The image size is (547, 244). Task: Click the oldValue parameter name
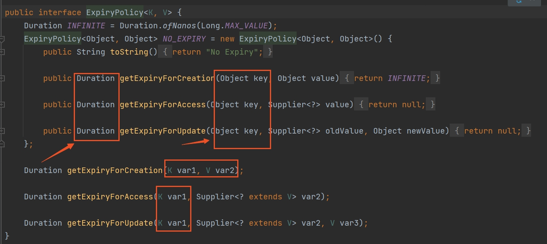click(x=344, y=131)
